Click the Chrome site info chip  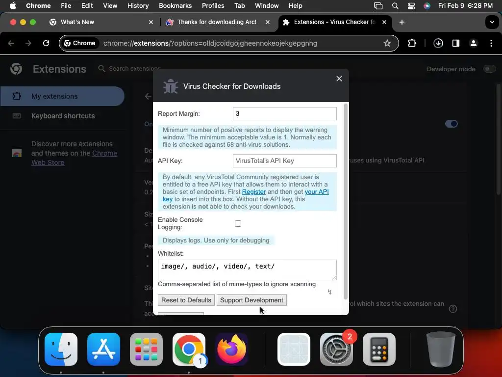point(80,43)
